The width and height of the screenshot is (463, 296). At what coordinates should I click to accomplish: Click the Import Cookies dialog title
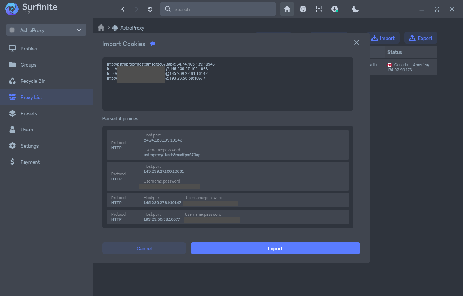(124, 44)
